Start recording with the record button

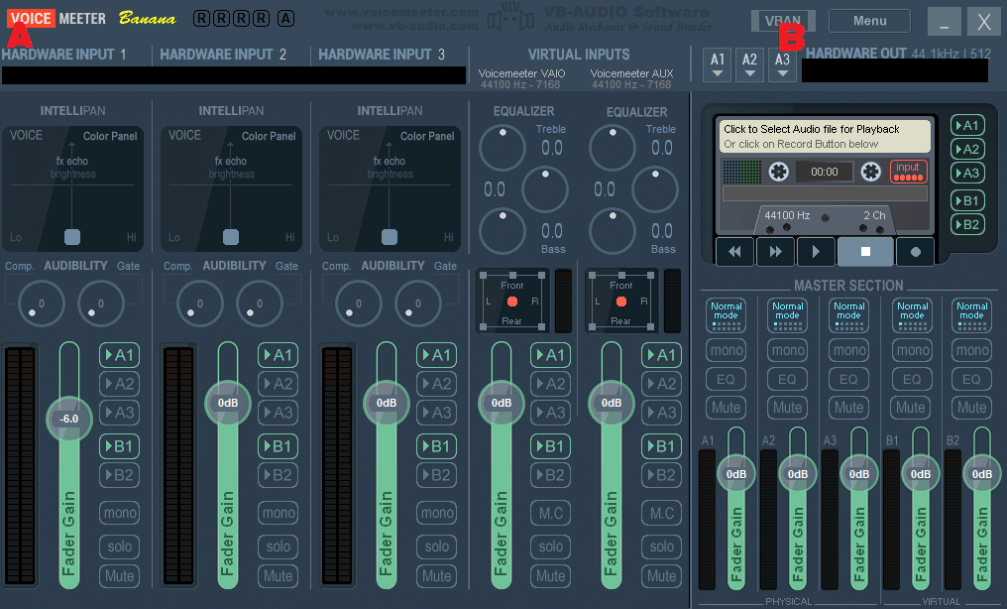click(915, 252)
